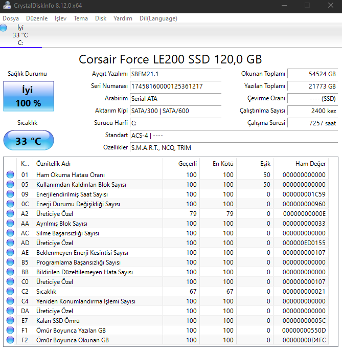Select the C: drive tab showing 33 °C
Screen dimensions: 342x351
pyautogui.click(x=20, y=35)
